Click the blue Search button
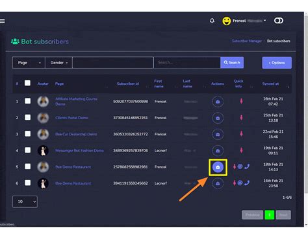 [232, 63]
